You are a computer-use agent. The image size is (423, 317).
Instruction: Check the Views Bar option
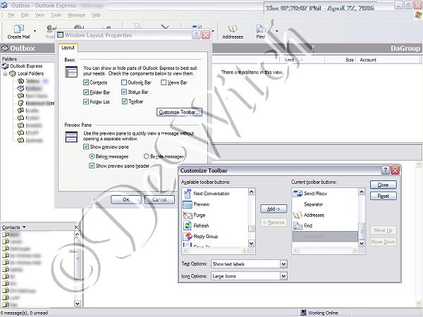coord(164,82)
